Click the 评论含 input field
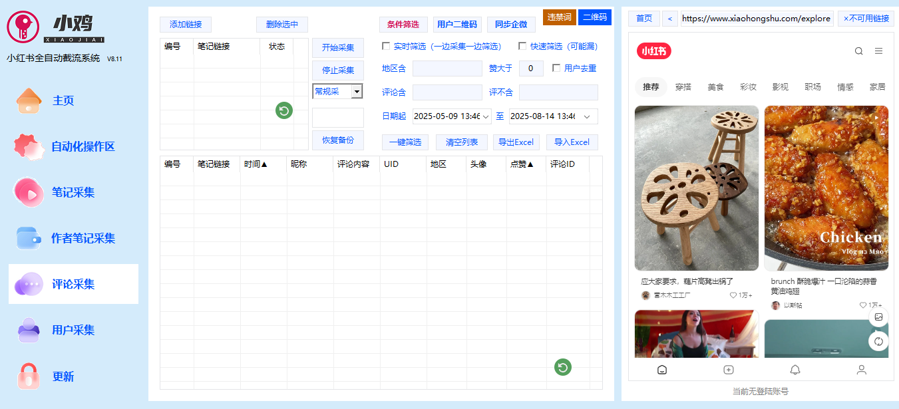Image resolution: width=899 pixels, height=409 pixels. pyautogui.click(x=447, y=92)
